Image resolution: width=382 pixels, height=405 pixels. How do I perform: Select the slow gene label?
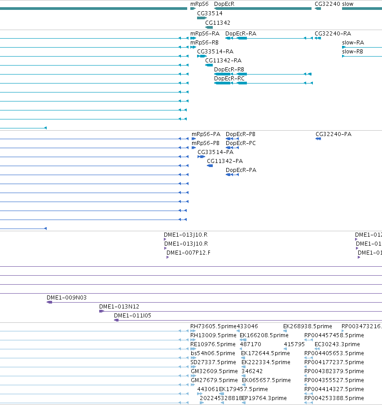(x=347, y=4)
